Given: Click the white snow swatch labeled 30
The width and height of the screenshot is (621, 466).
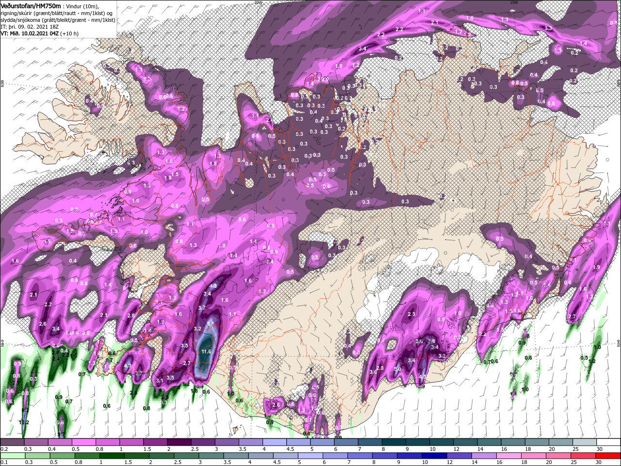Looking at the screenshot, I should (x=608, y=443).
